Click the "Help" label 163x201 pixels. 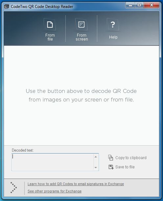[113, 37]
